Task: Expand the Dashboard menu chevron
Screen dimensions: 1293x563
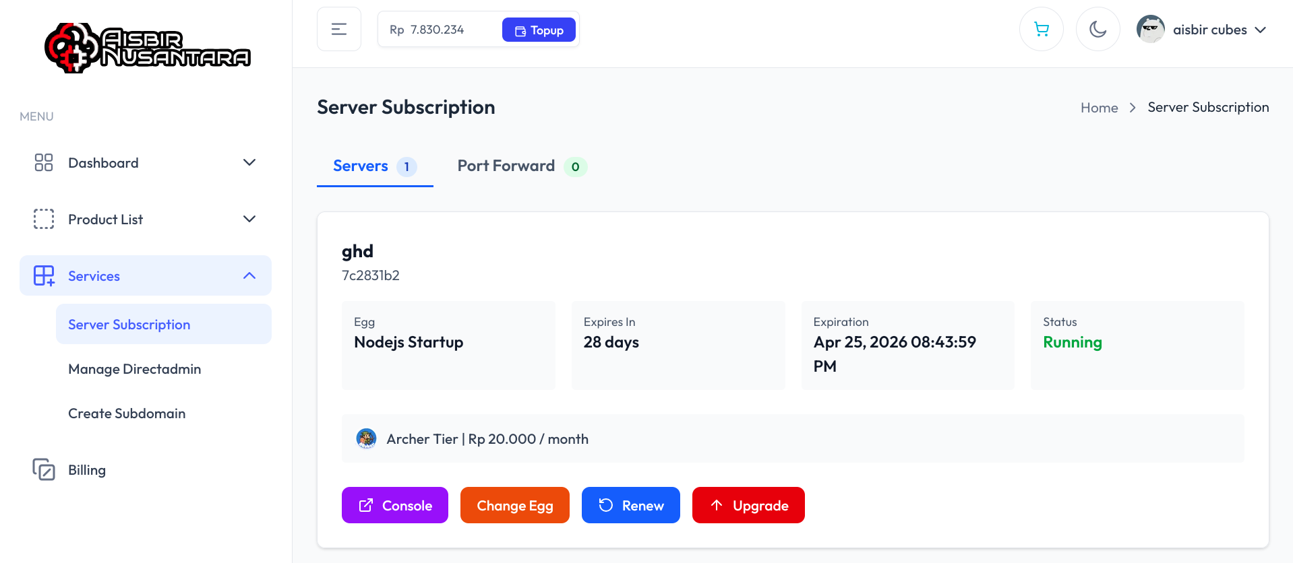Action: pos(249,162)
